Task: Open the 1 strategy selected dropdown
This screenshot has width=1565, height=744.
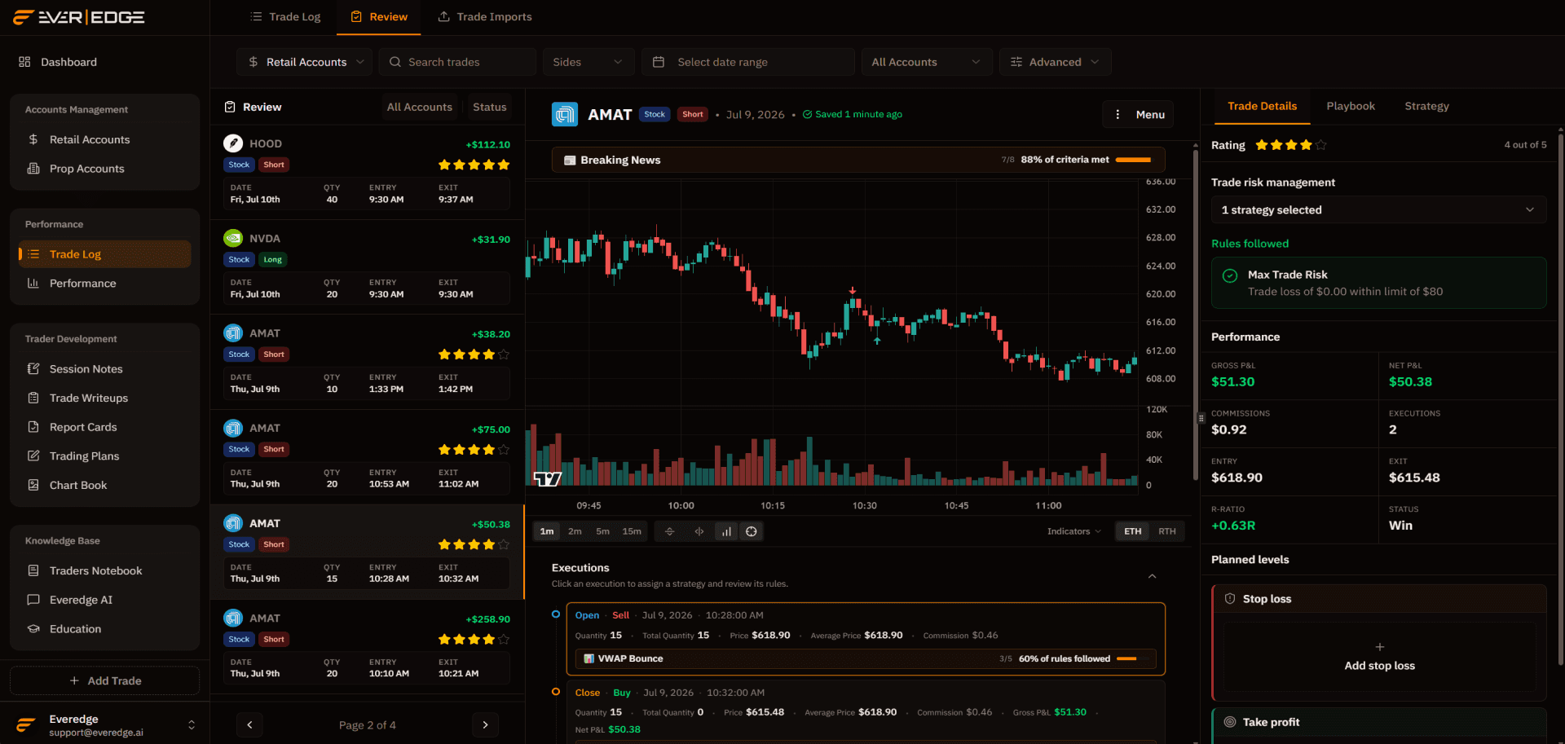Action: tap(1378, 210)
